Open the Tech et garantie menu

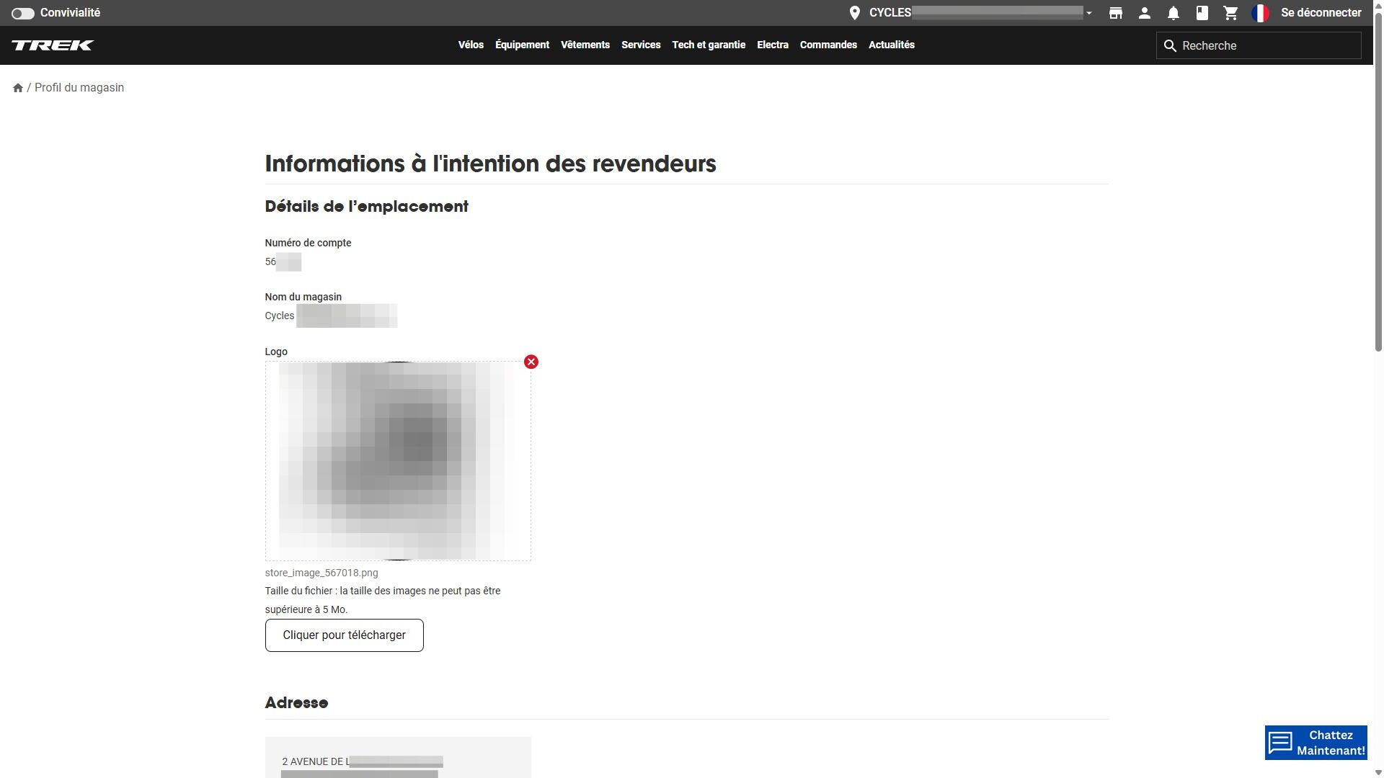pyautogui.click(x=709, y=45)
